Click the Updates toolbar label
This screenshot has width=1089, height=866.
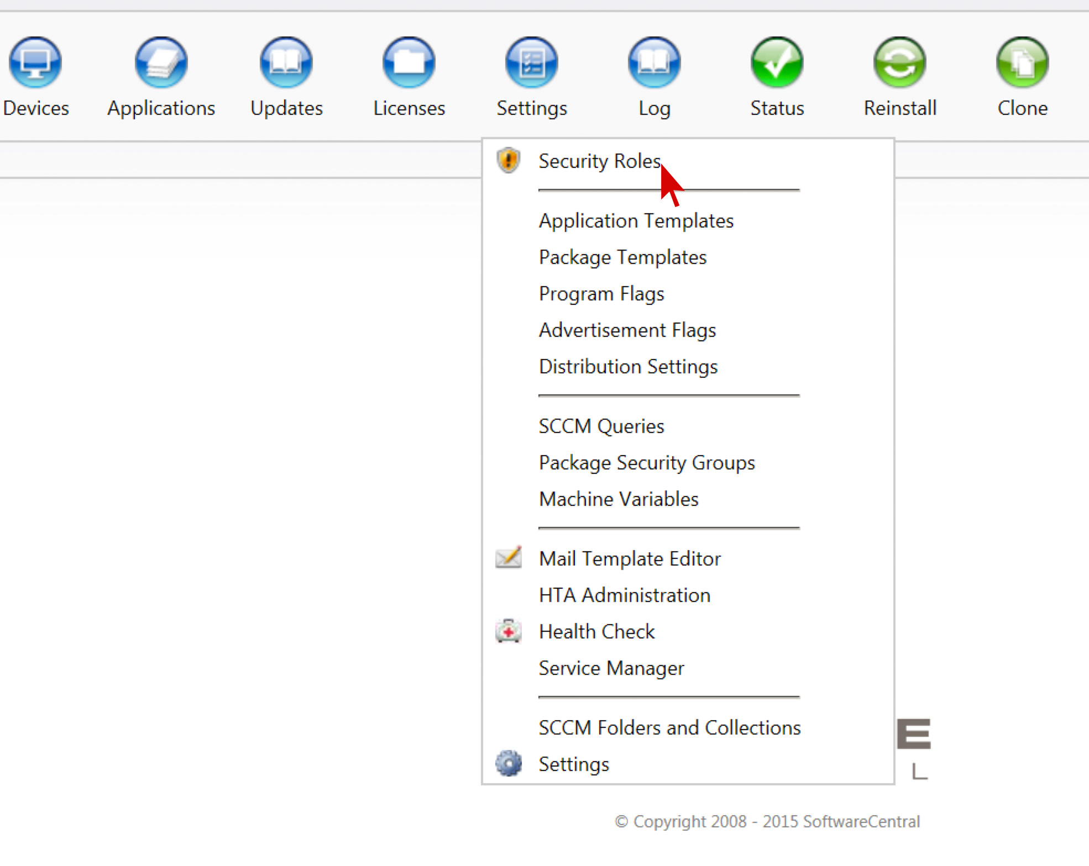(x=286, y=108)
